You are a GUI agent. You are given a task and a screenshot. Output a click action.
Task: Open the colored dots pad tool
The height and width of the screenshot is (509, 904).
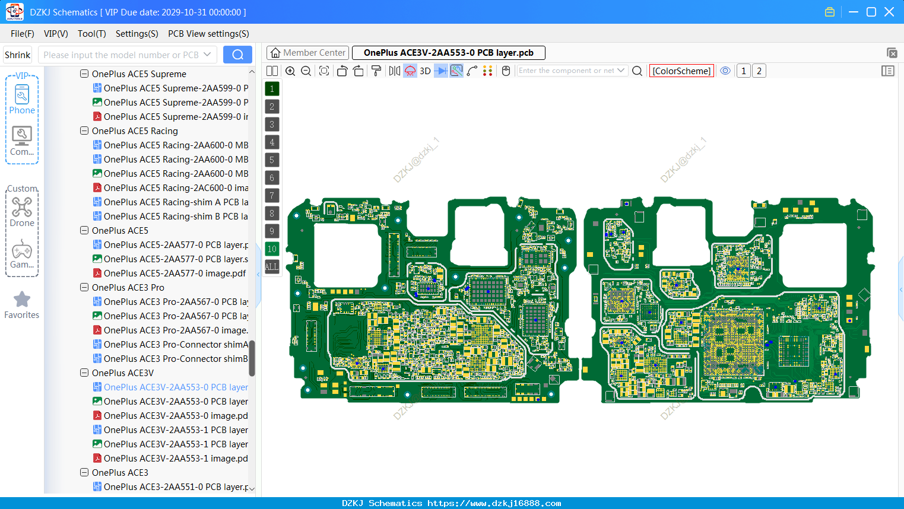(488, 71)
